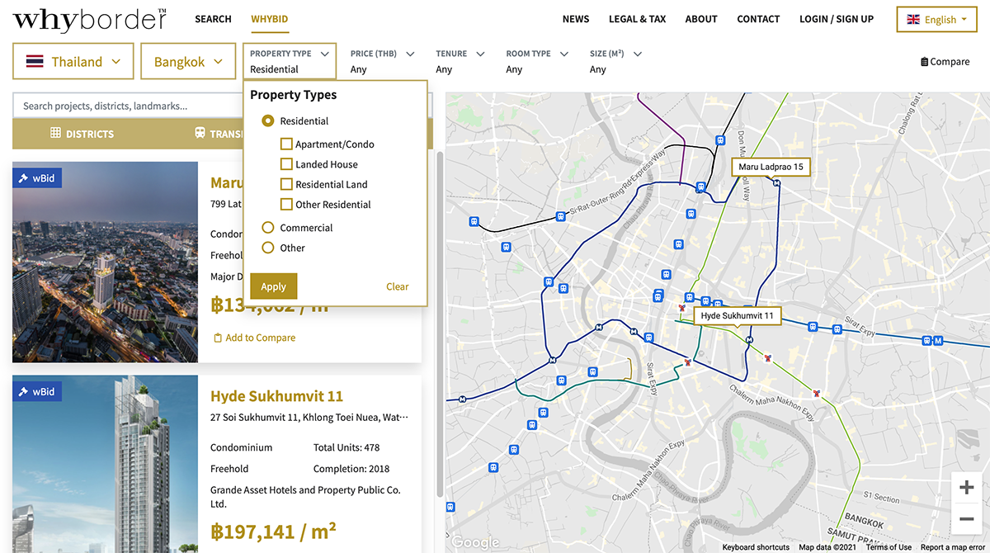Image resolution: width=990 pixels, height=553 pixels.
Task: Click Add to Compare on first listing
Action: click(x=254, y=338)
